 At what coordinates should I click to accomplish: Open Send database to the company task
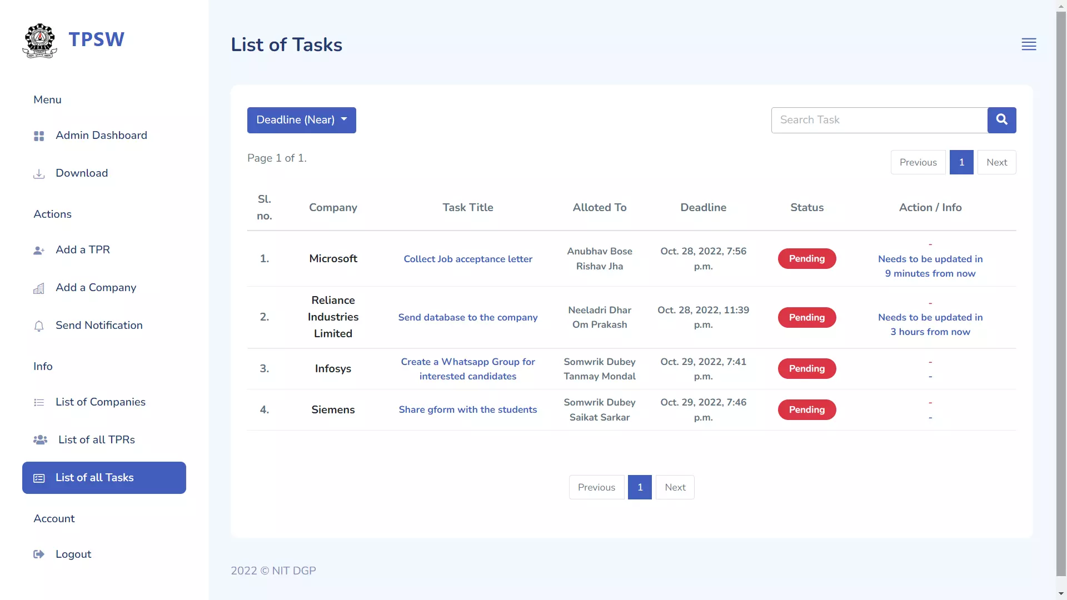click(x=467, y=317)
